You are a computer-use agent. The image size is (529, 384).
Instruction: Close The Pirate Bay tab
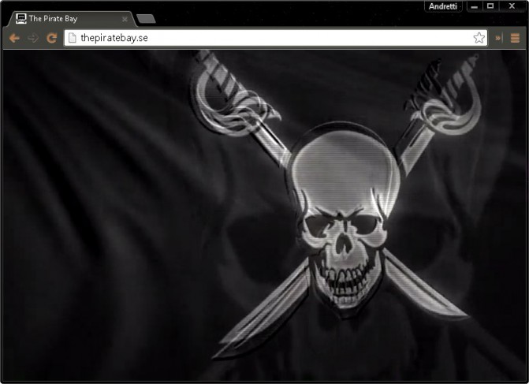click(x=125, y=19)
